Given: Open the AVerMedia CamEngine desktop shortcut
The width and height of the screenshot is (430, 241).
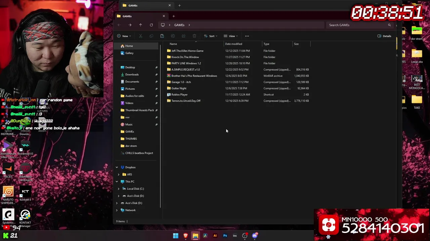Looking at the screenshot, I should (25, 172).
